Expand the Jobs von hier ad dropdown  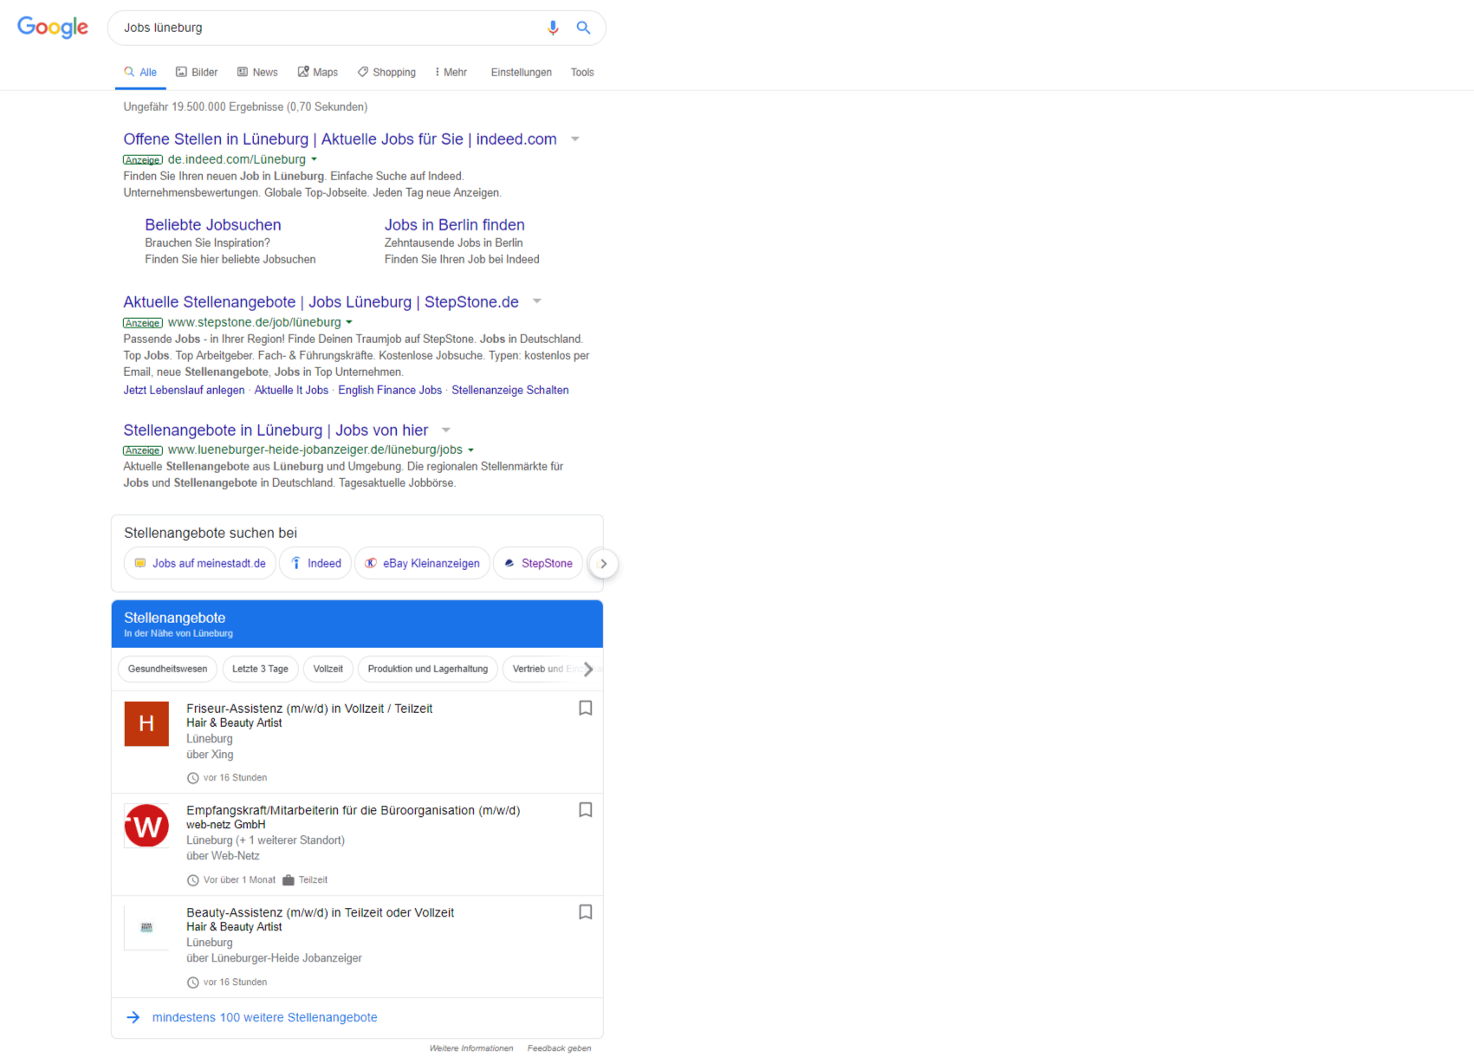pos(446,430)
